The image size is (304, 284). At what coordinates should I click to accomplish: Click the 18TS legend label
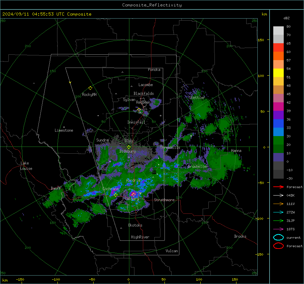(290, 229)
